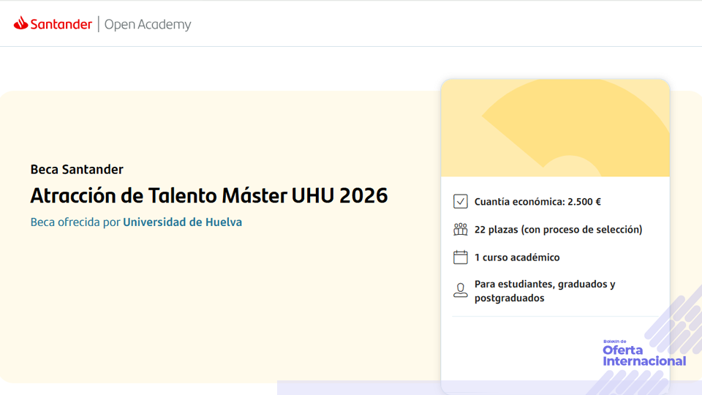Click the Santander flame logo icon

coord(20,23)
